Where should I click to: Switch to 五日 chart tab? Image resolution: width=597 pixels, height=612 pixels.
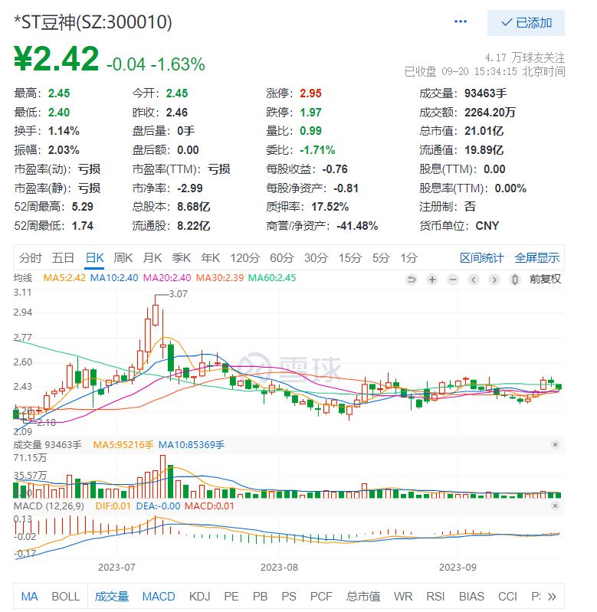63,258
